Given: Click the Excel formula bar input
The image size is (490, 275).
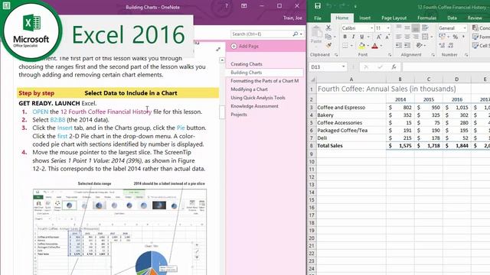Looking at the screenshot, I should [x=446, y=66].
